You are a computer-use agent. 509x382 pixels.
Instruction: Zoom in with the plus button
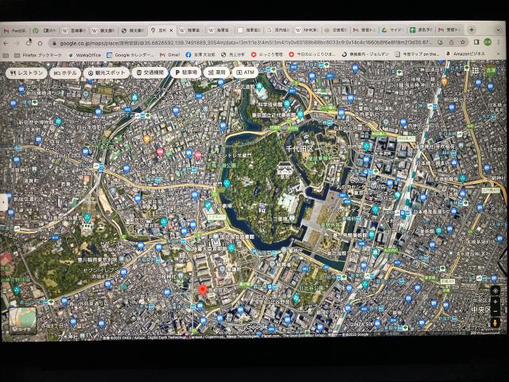pos(495,302)
